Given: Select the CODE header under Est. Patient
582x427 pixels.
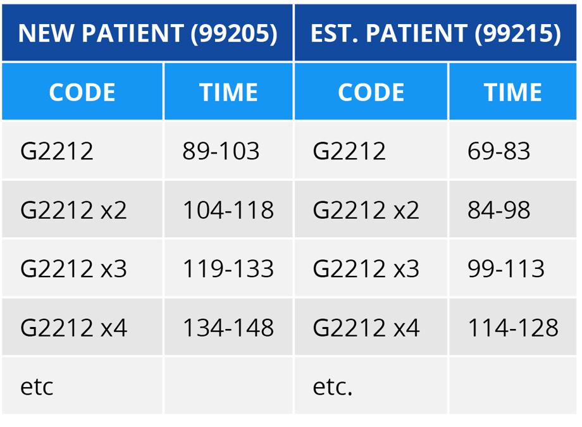Looking at the screenshot, I should [371, 92].
